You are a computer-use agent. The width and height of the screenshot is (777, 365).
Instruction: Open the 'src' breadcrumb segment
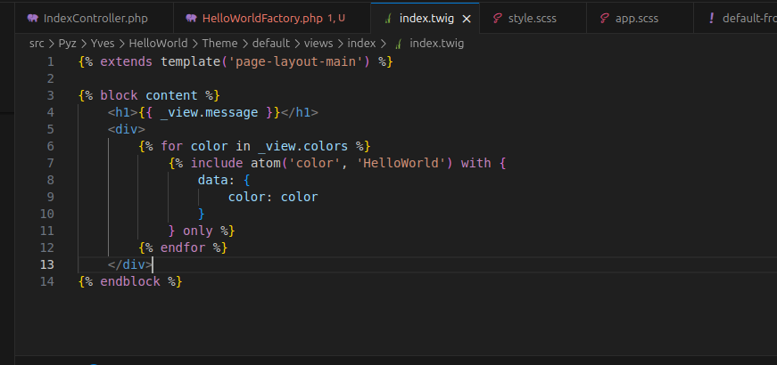[x=37, y=44]
